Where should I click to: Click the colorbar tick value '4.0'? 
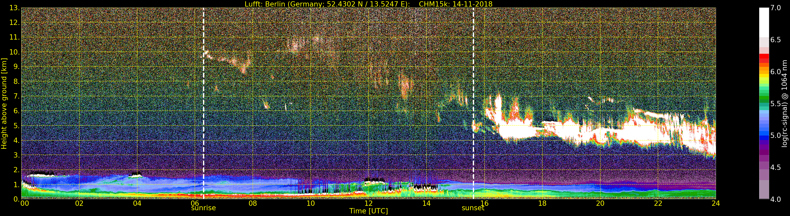[776, 199]
